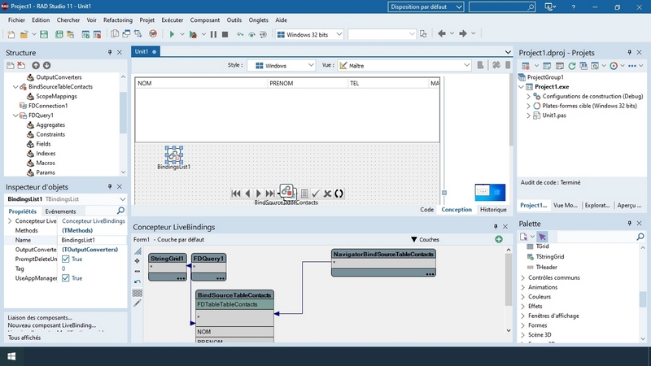Switch to the Evénements tab in inspector

pyautogui.click(x=60, y=211)
